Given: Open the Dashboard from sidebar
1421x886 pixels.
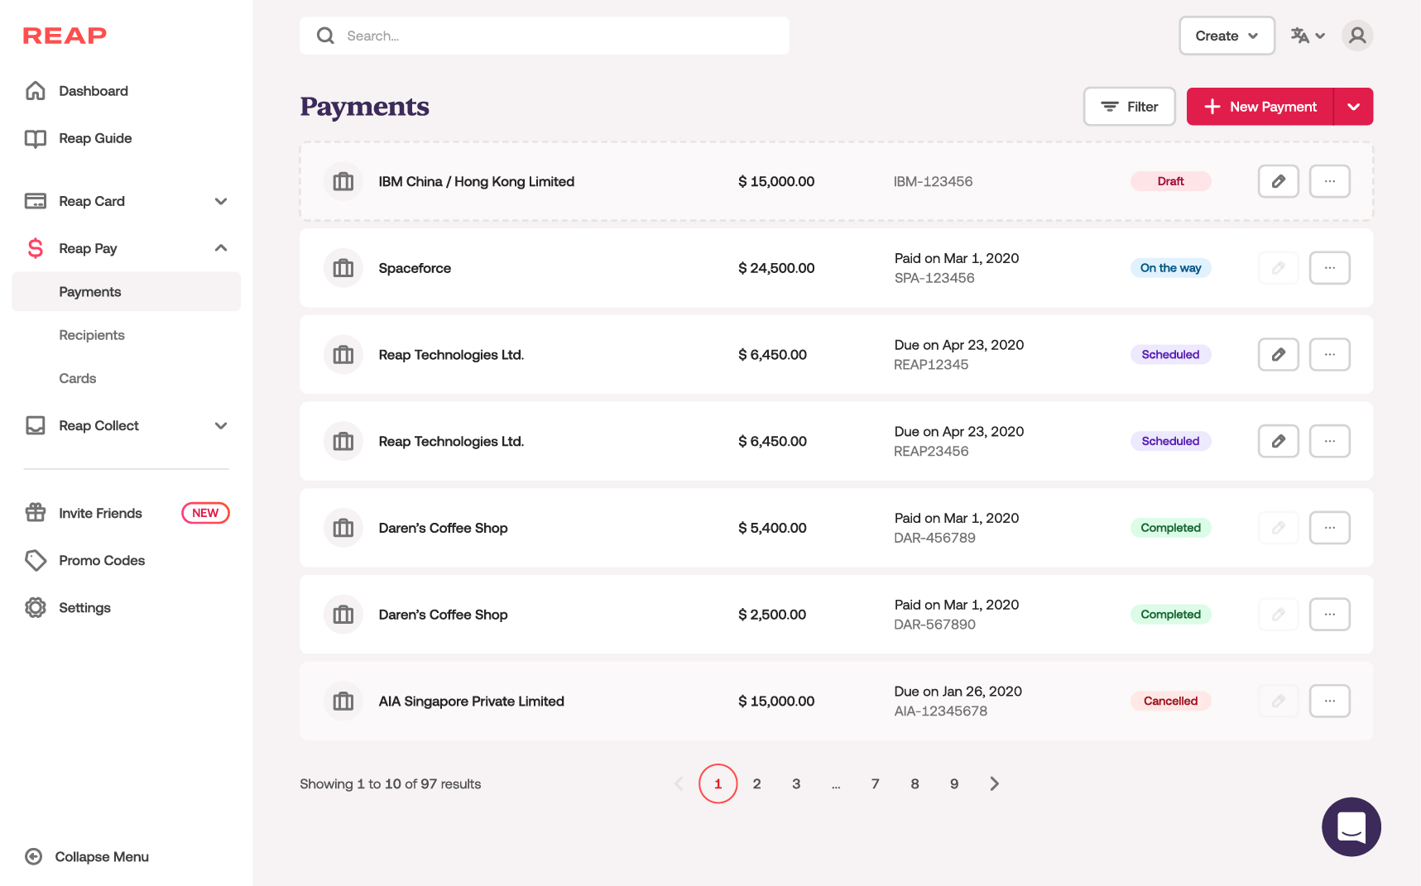Looking at the screenshot, I should click(x=94, y=91).
